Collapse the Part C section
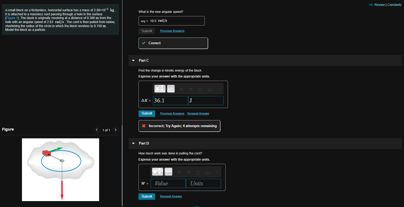This screenshot has width=404, height=207. tap(133, 60)
